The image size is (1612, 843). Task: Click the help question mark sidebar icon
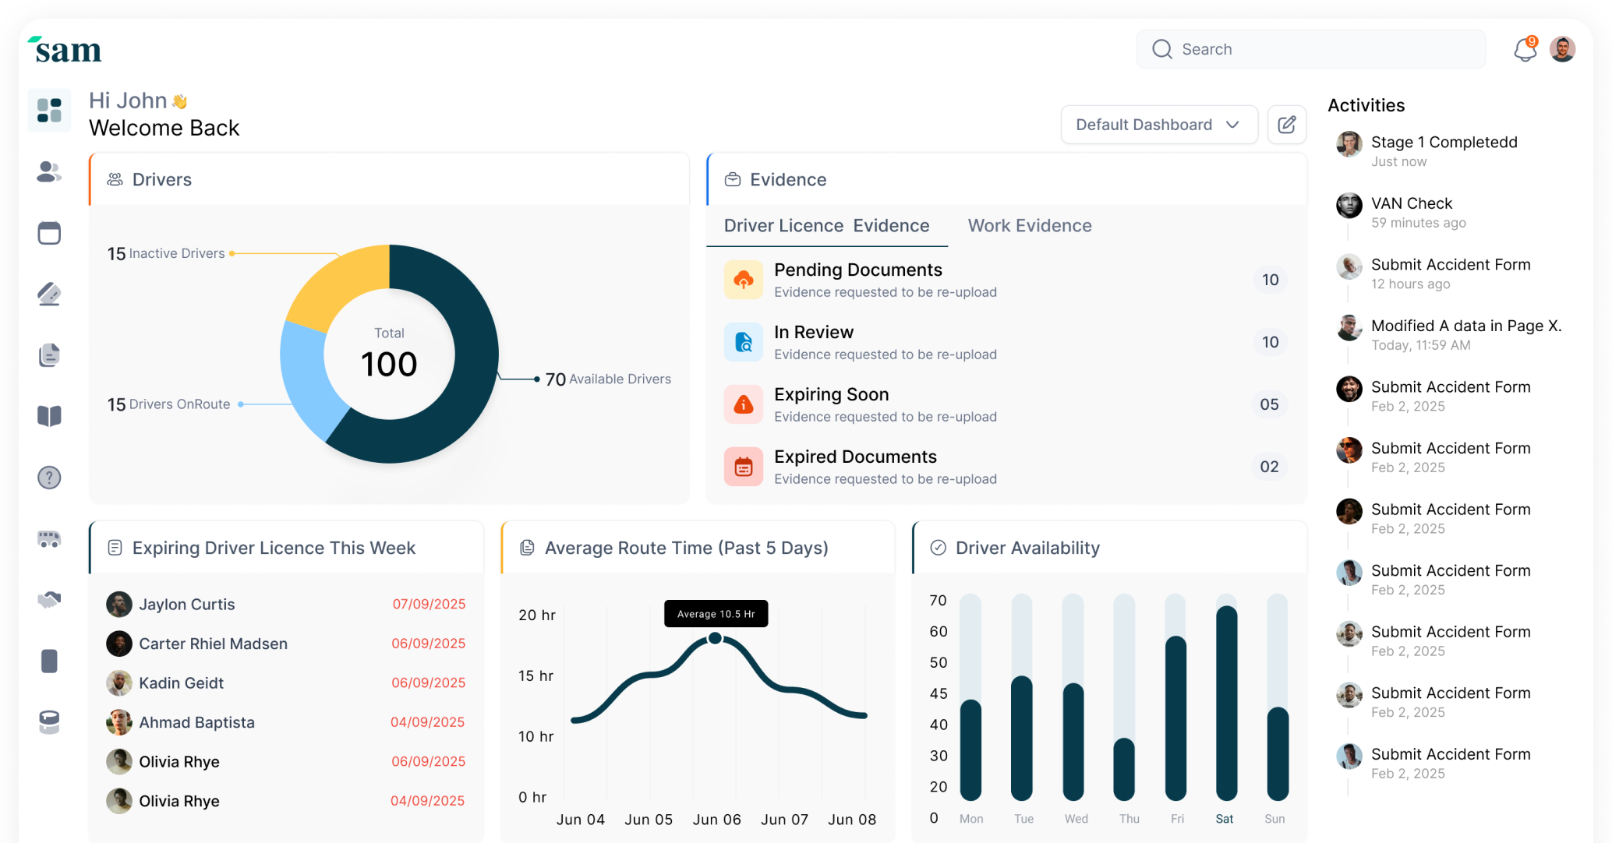click(49, 478)
